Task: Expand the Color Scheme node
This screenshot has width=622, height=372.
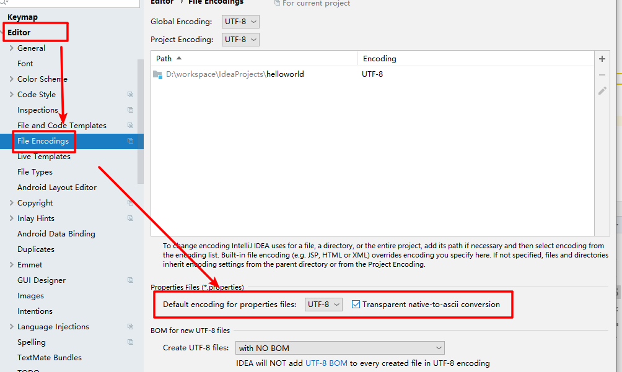Action: click(11, 79)
